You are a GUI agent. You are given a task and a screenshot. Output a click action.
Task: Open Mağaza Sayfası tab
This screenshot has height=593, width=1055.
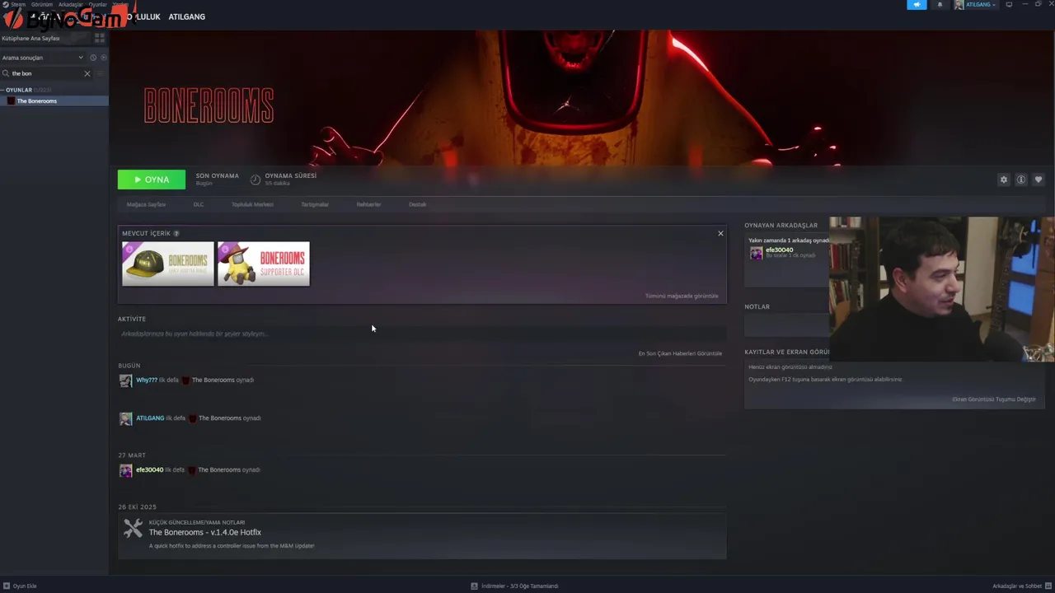point(146,204)
